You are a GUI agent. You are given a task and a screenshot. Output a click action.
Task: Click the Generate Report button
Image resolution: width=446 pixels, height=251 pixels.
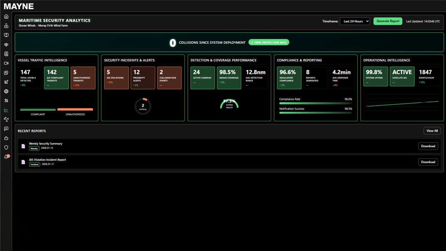pyautogui.click(x=387, y=21)
